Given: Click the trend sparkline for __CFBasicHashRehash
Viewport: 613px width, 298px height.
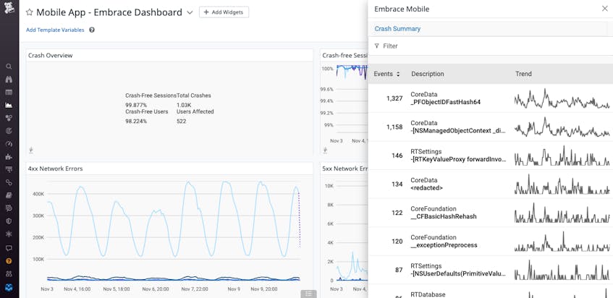Looking at the screenshot, I should coord(562,213).
